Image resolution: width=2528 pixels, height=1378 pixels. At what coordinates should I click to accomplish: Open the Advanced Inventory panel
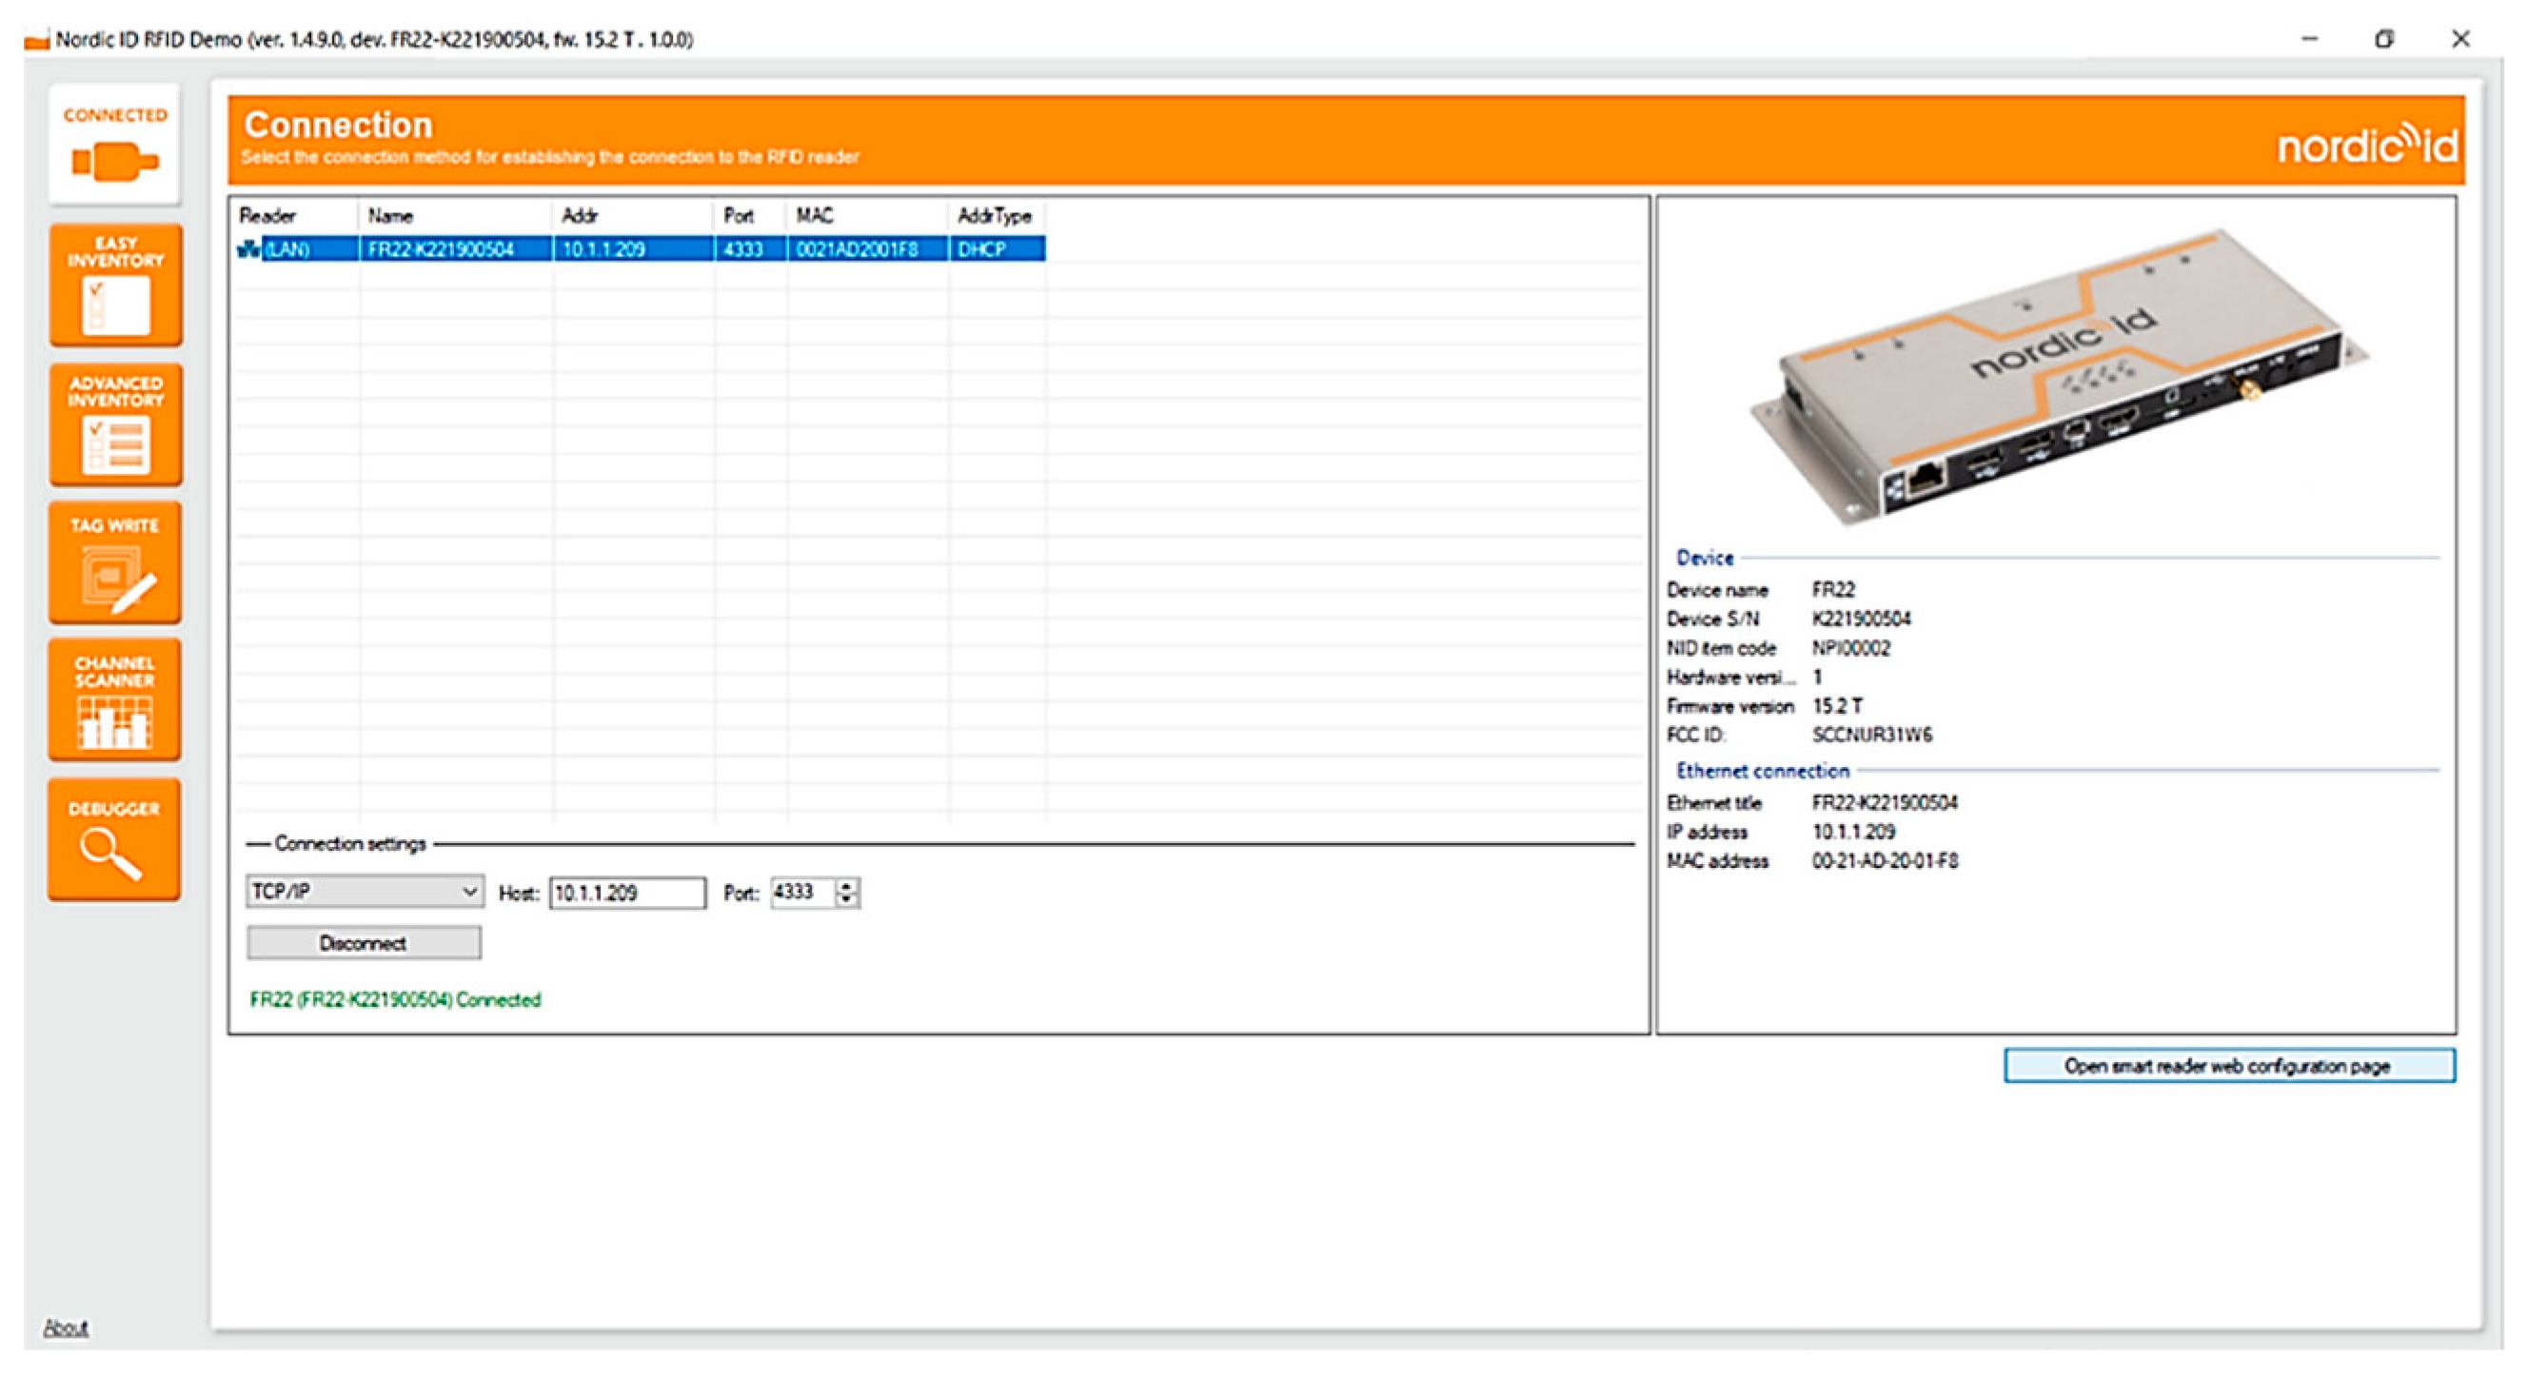115,425
